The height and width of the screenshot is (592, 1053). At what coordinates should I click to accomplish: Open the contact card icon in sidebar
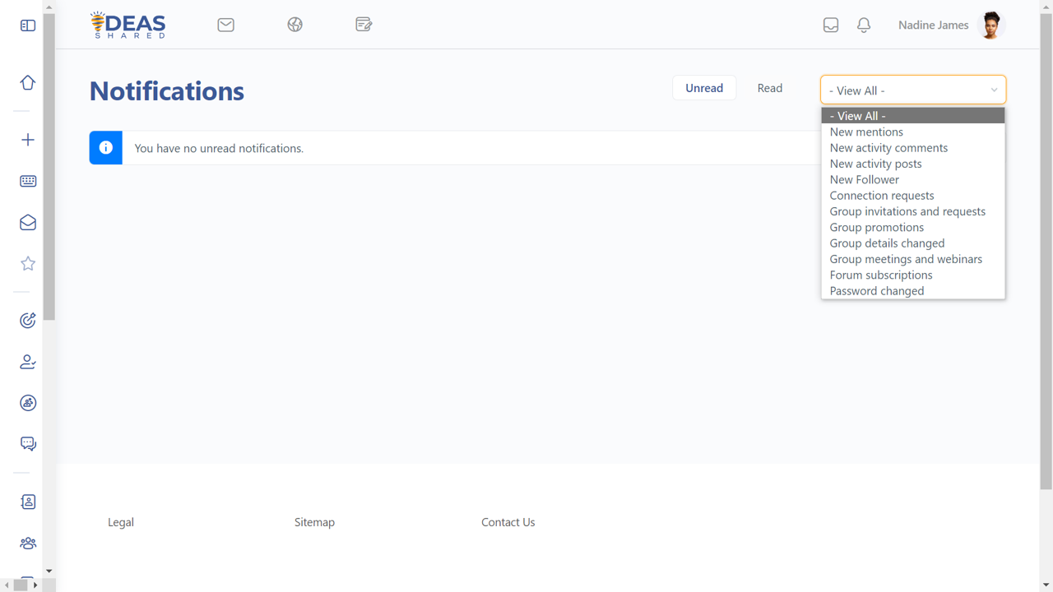[28, 502]
